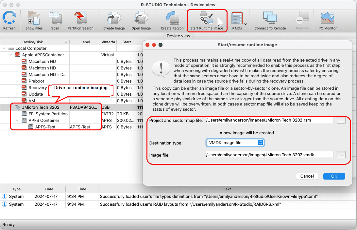Screen dimensions: 357x230
Task: Click Start Runtime Image in toolbar
Action: click(207, 21)
